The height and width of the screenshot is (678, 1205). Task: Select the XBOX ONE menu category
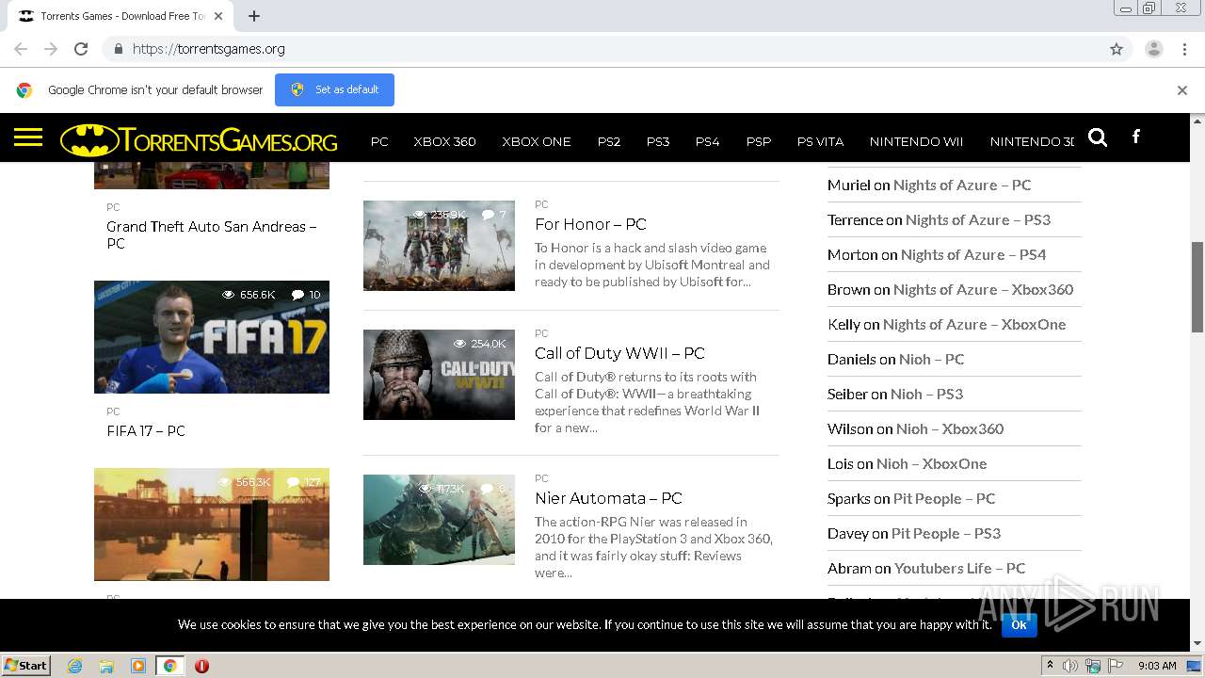[x=537, y=141]
